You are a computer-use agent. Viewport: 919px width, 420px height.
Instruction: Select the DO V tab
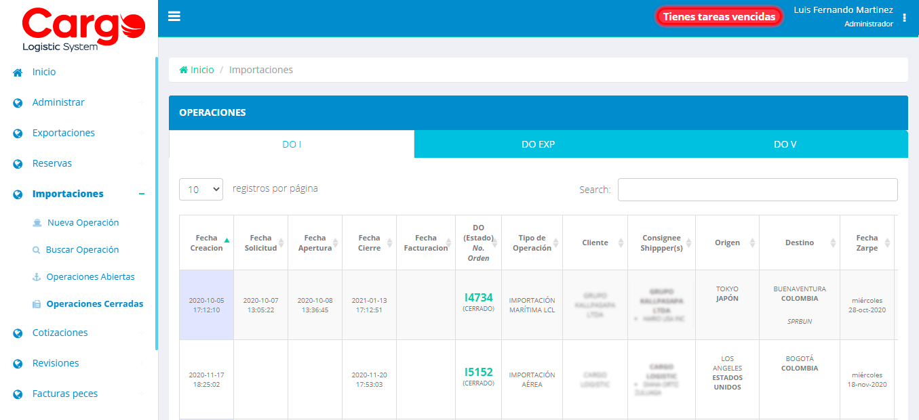[785, 144]
